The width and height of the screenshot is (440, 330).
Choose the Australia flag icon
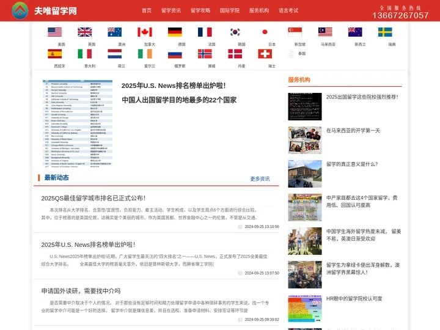pyautogui.click(x=115, y=32)
